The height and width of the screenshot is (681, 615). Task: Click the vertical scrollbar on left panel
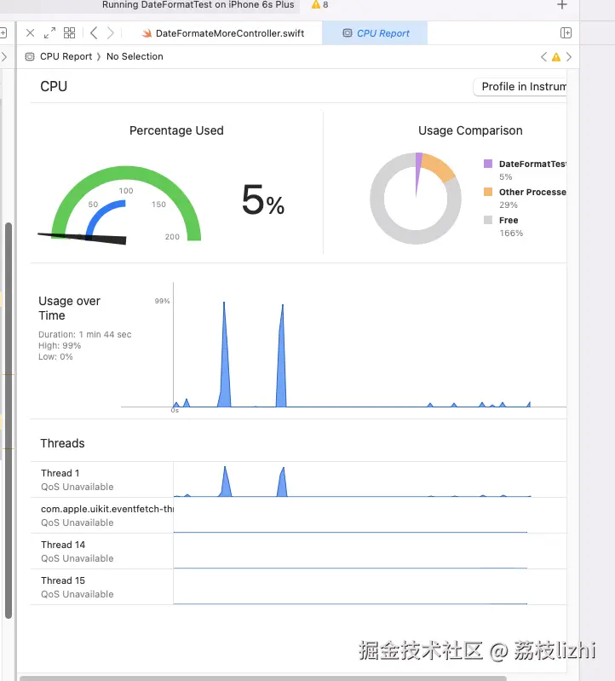(x=9, y=420)
